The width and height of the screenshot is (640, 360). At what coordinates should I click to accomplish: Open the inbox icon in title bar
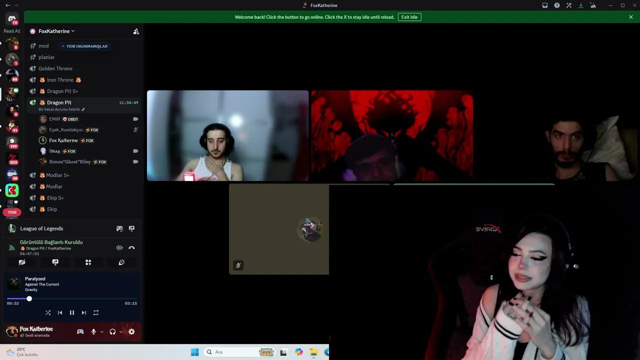coord(545,5)
